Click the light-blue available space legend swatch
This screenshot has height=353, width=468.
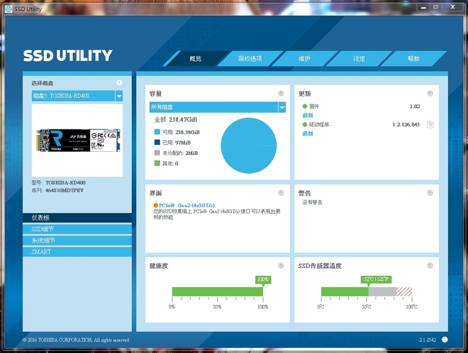click(157, 132)
